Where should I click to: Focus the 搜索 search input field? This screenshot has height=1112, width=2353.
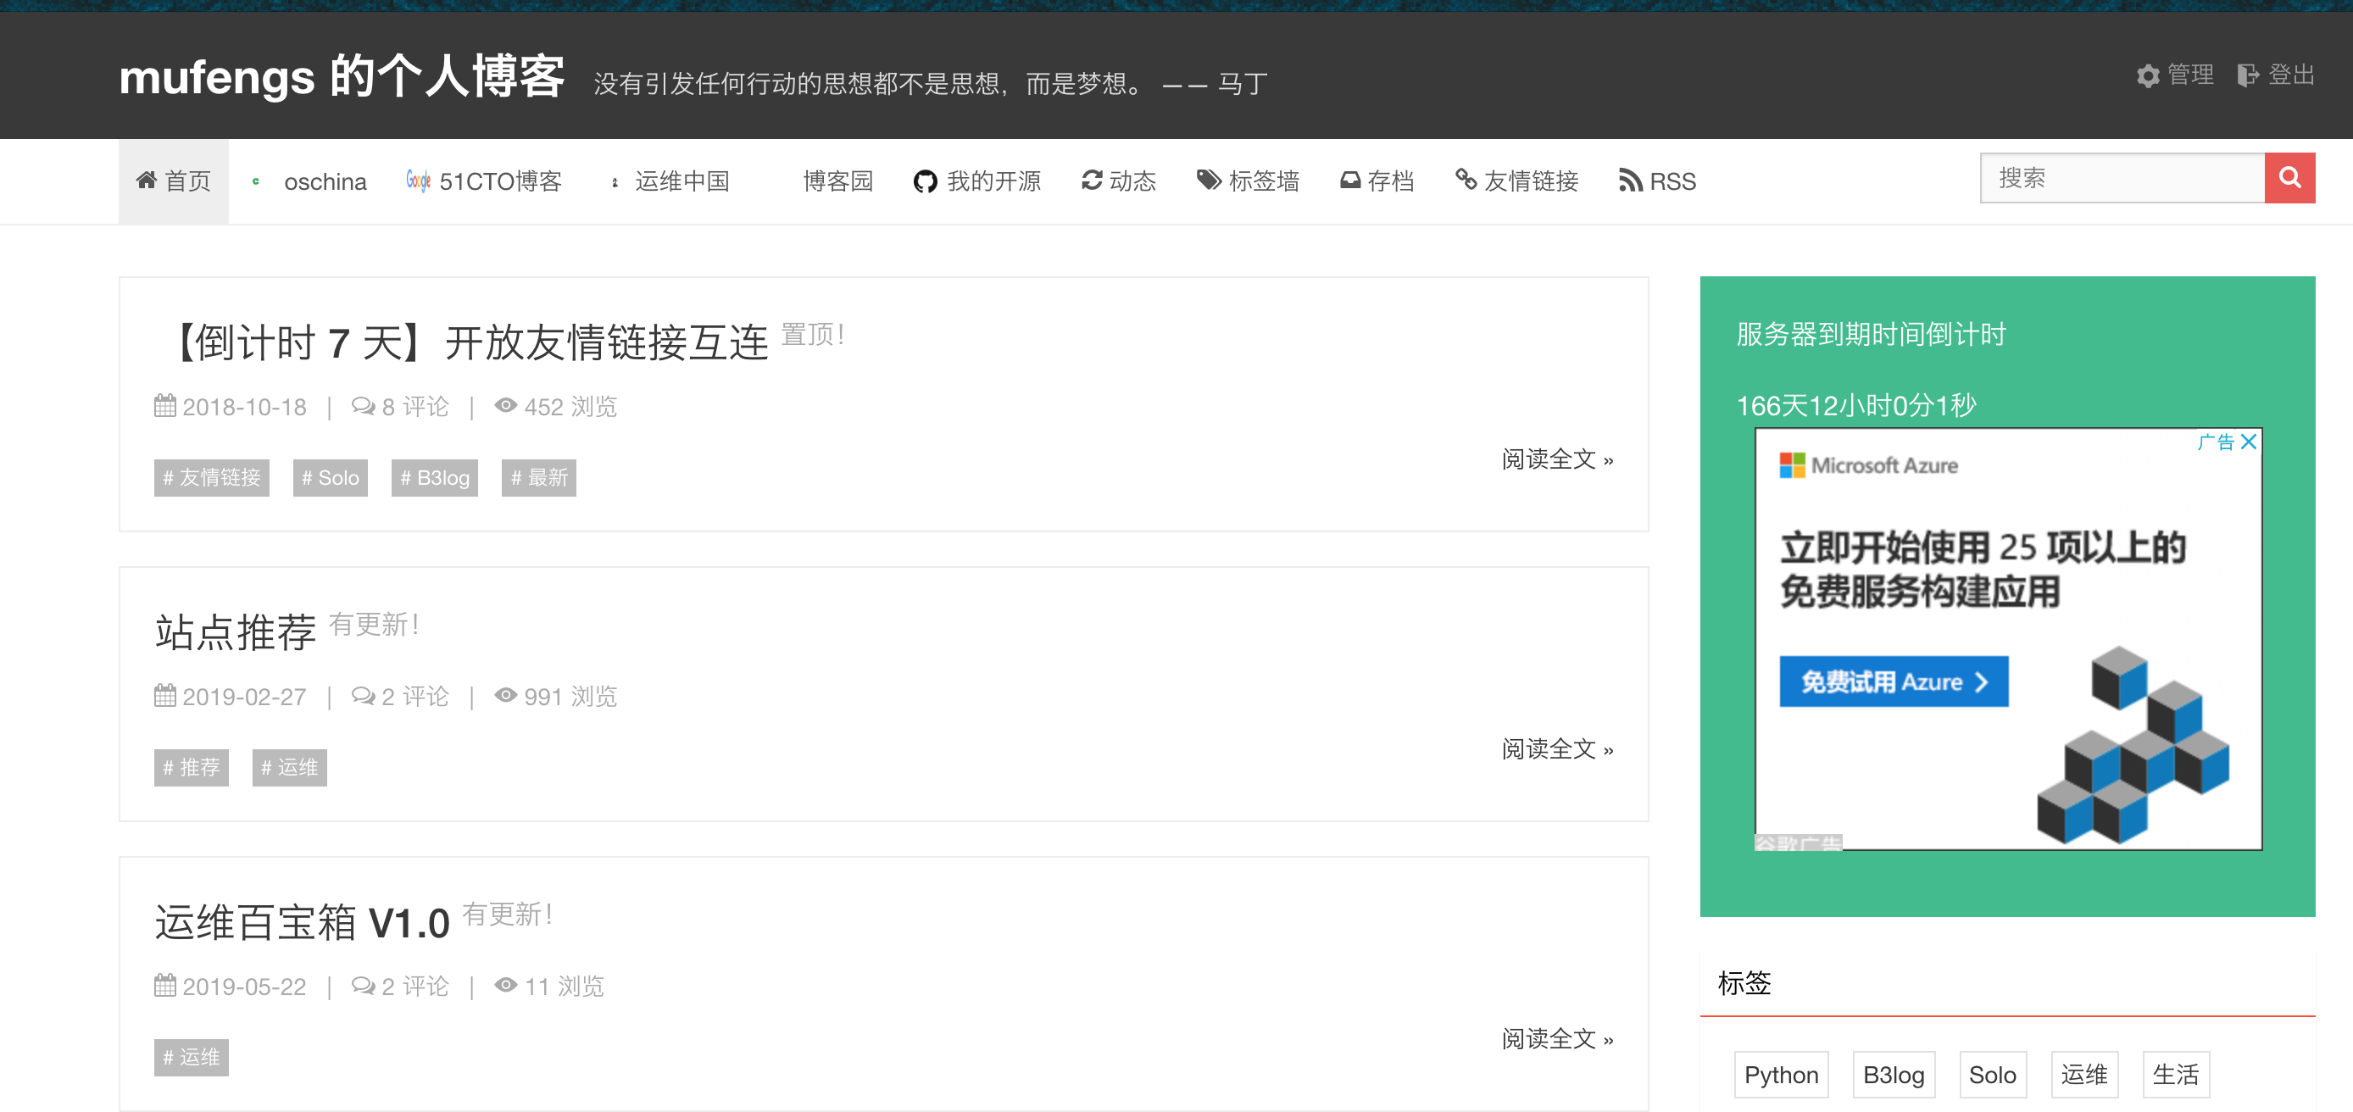(x=2121, y=177)
